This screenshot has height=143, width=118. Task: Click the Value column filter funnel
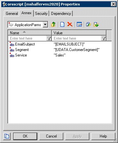104,38
